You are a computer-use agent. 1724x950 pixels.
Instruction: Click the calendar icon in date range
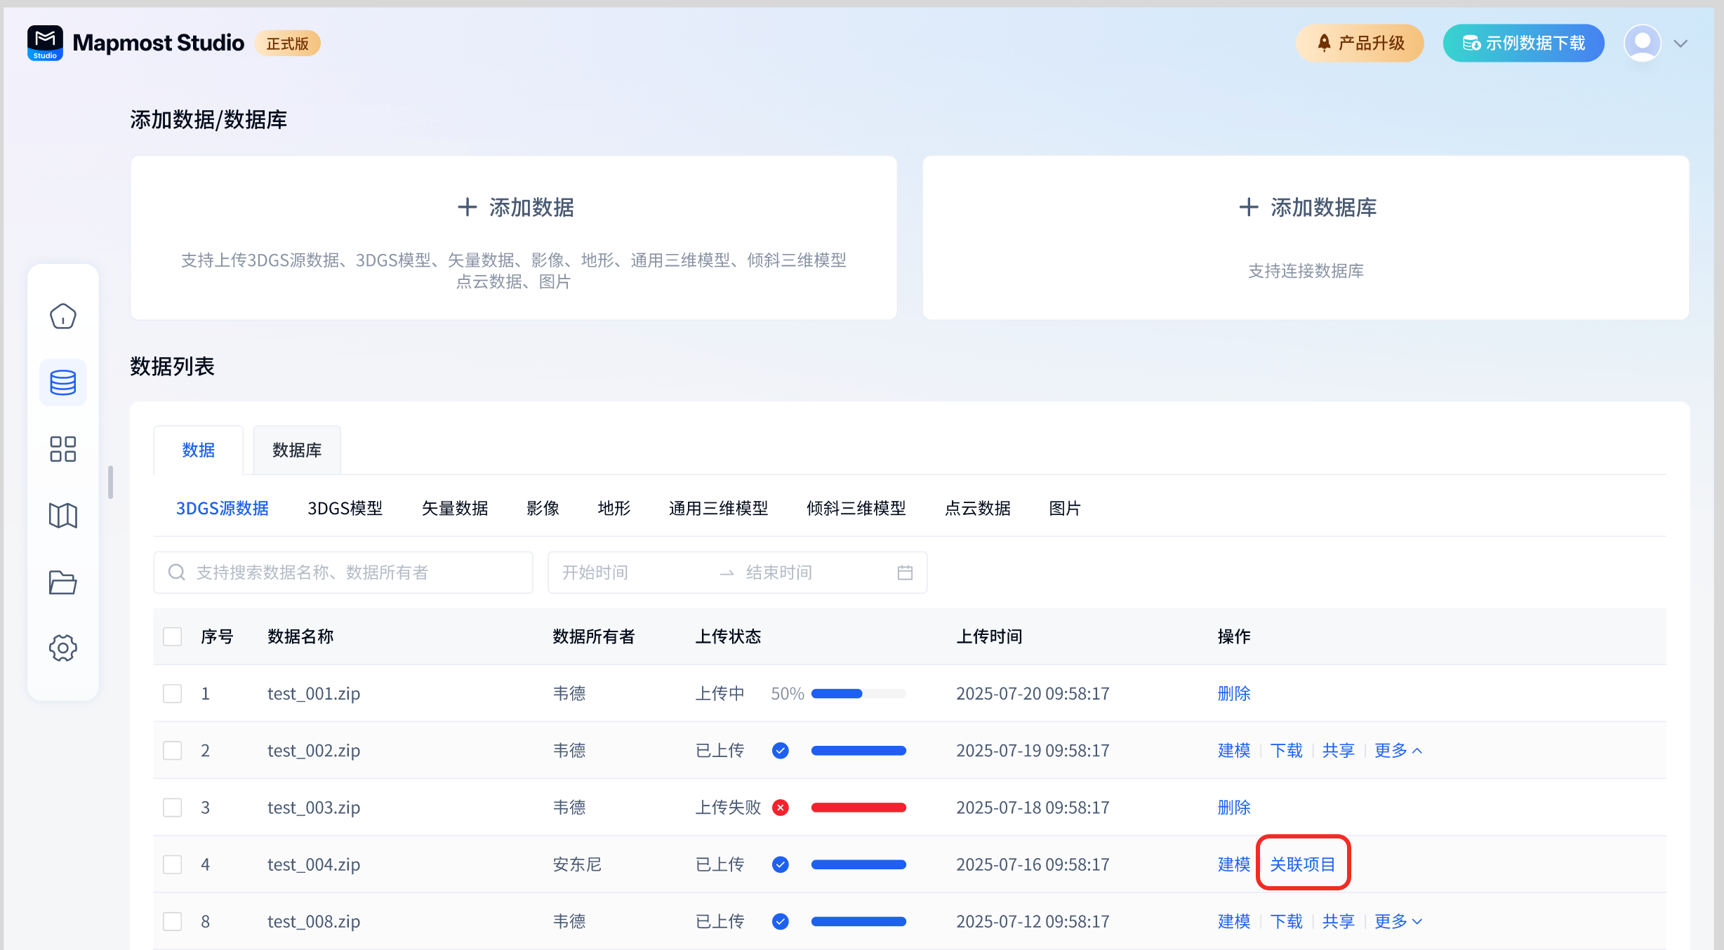[905, 573]
